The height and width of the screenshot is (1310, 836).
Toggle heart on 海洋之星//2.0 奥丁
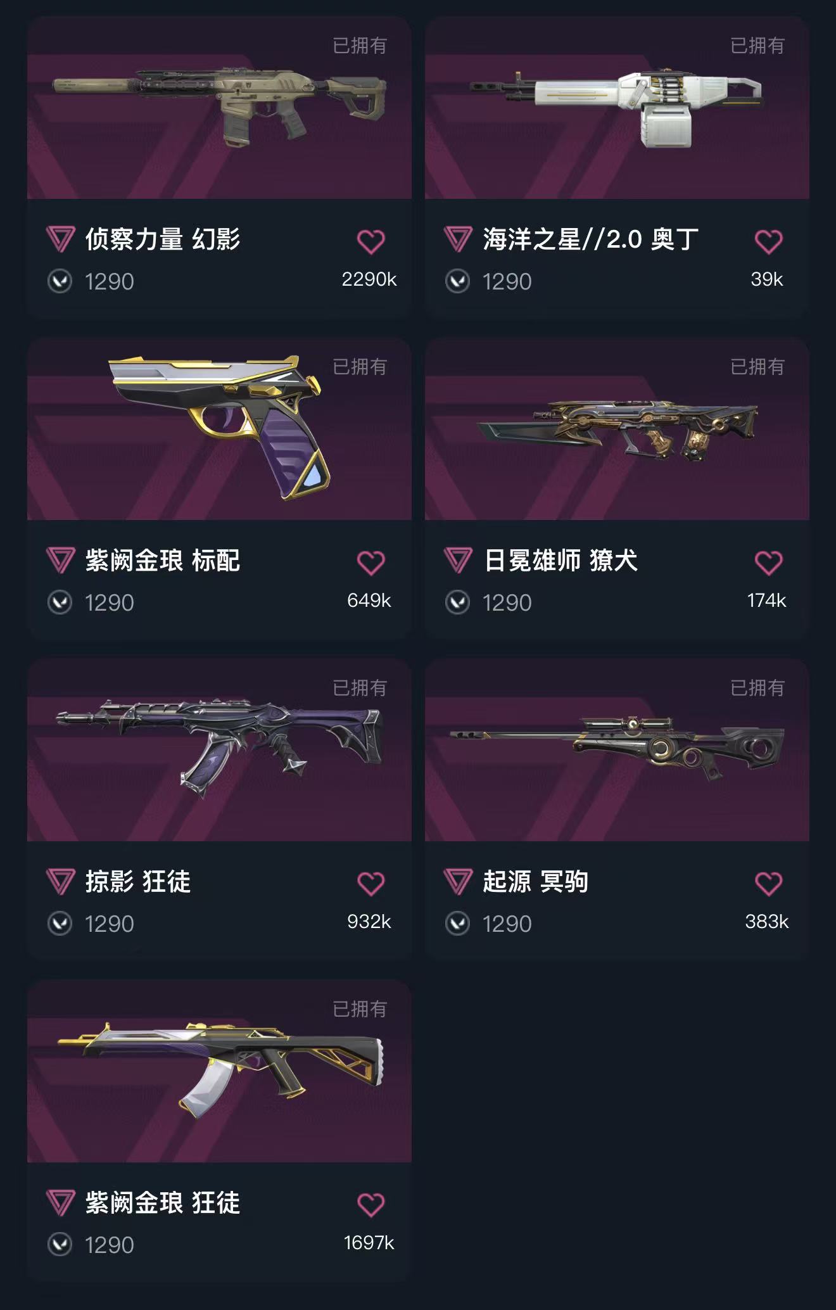click(768, 242)
